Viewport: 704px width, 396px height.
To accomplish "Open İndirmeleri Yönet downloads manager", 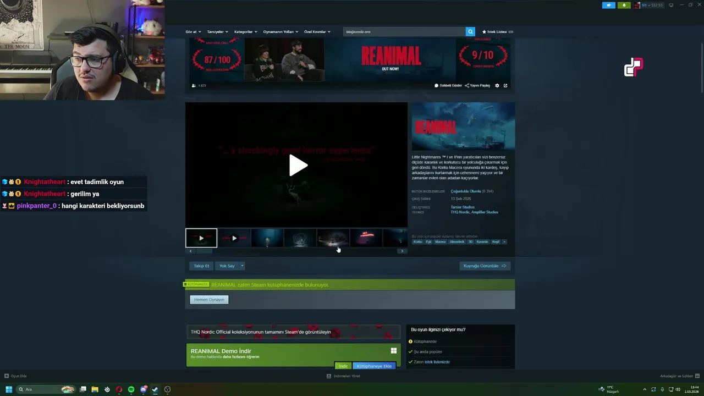I will click(x=344, y=376).
